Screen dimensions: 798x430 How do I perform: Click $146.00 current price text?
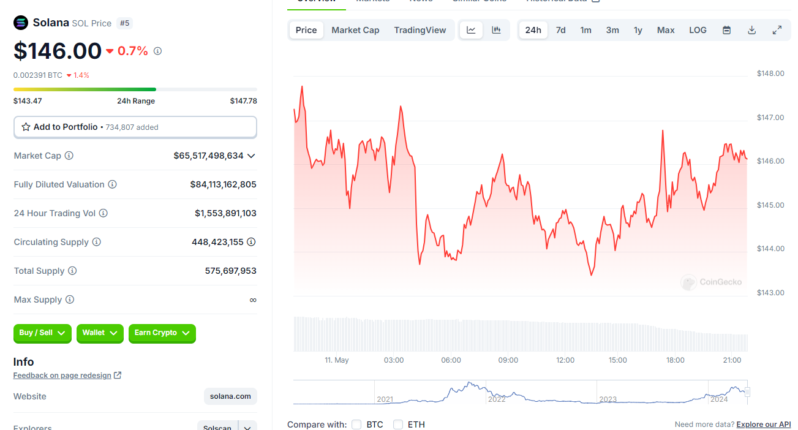pyautogui.click(x=58, y=51)
